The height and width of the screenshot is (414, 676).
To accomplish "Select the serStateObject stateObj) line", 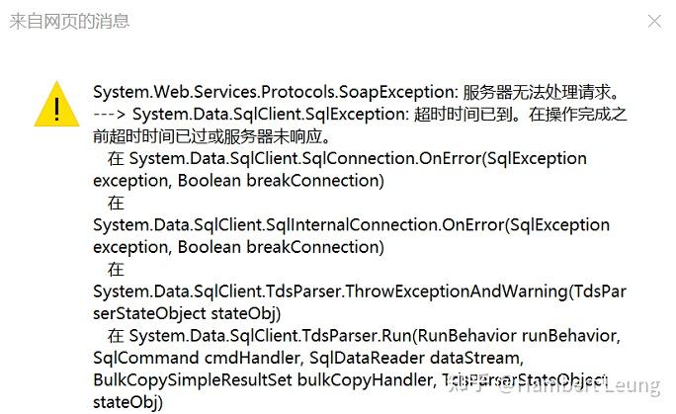I will pos(187,313).
